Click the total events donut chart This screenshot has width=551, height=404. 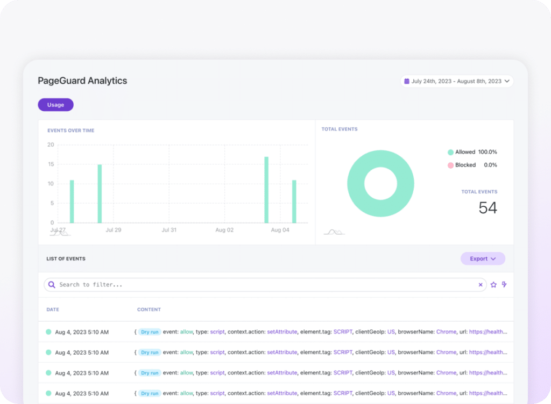(380, 183)
